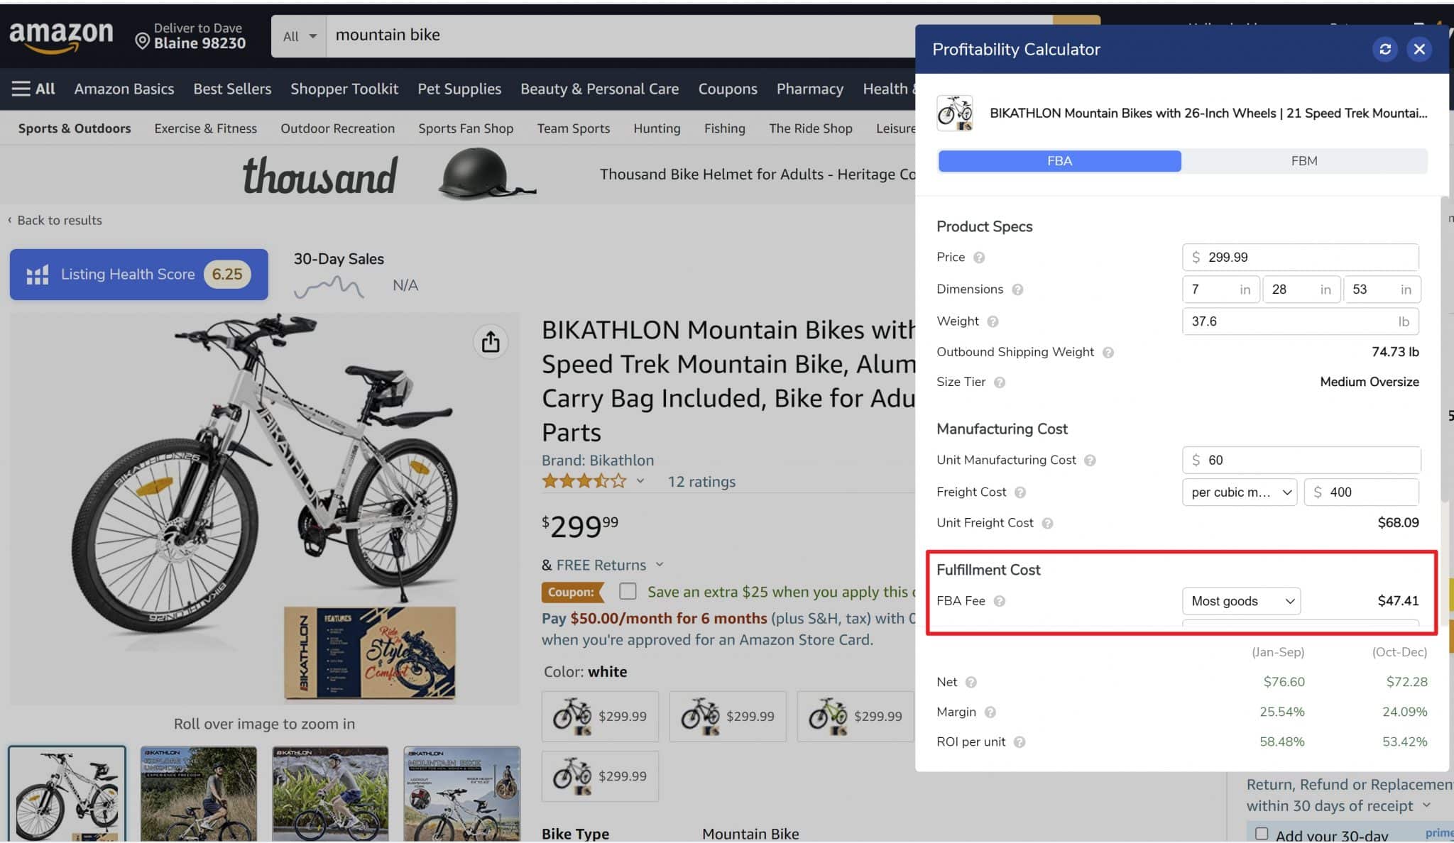Click the ROI per unit help icon
The height and width of the screenshot is (843, 1454).
pyautogui.click(x=1020, y=742)
